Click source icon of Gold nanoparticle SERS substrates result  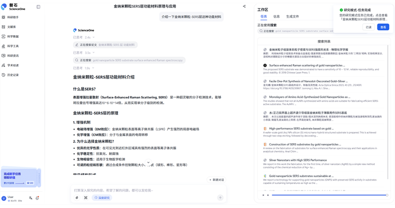(265, 176)
